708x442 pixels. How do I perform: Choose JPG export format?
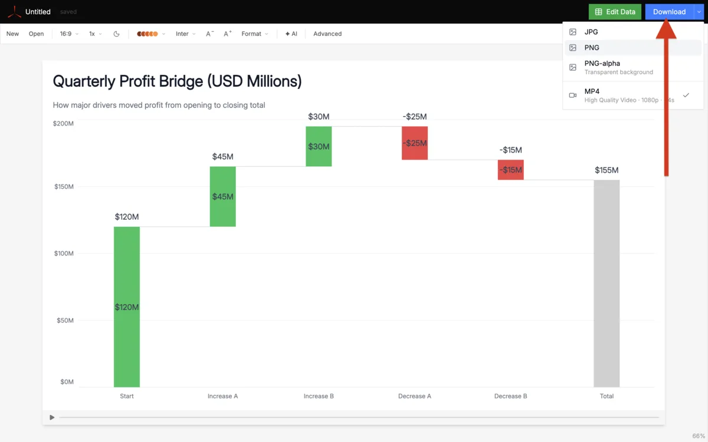[633, 32]
